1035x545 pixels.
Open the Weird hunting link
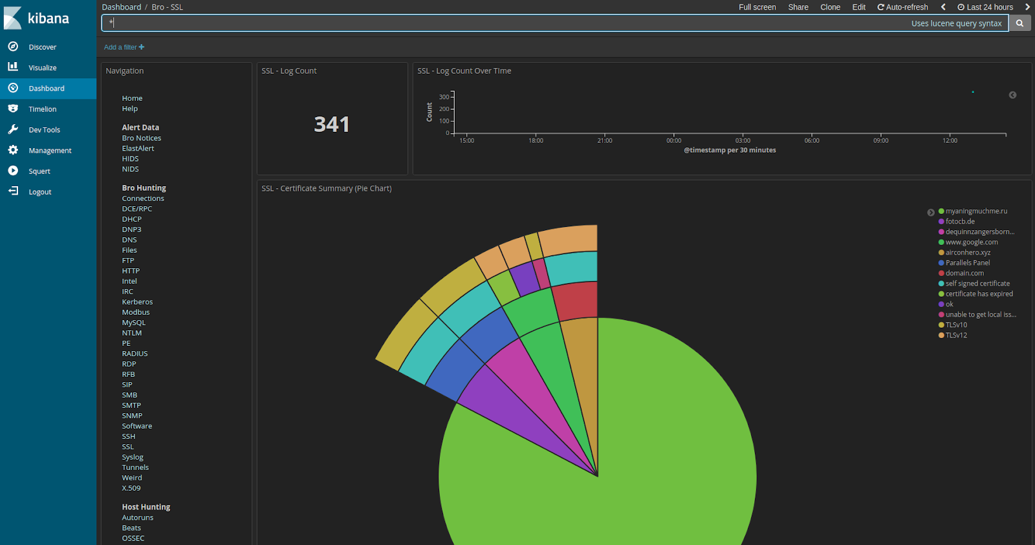point(132,478)
